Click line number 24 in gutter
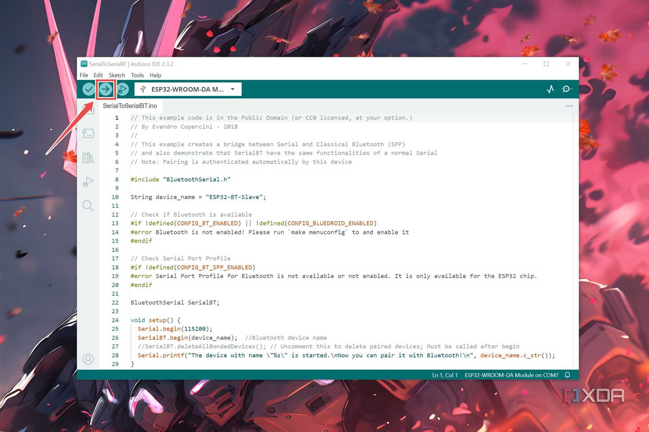649x432 pixels. click(x=115, y=320)
